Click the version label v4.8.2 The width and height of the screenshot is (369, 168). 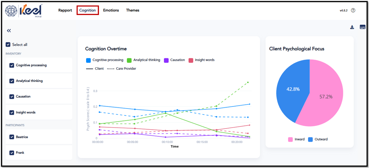pyautogui.click(x=344, y=10)
